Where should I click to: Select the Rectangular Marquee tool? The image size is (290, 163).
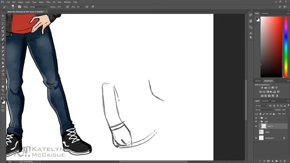tap(3, 19)
